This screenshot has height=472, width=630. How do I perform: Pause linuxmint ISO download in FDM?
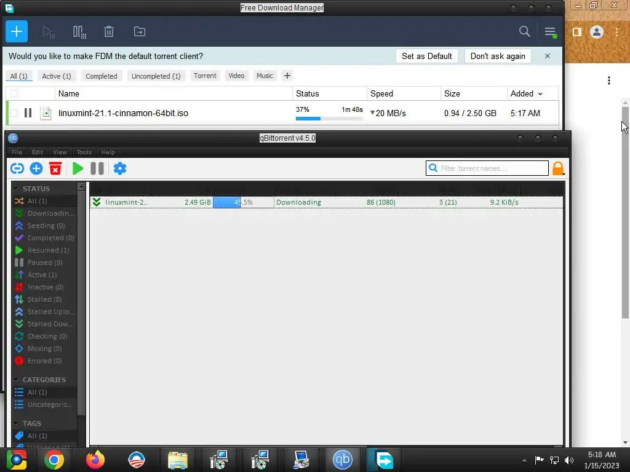28,113
